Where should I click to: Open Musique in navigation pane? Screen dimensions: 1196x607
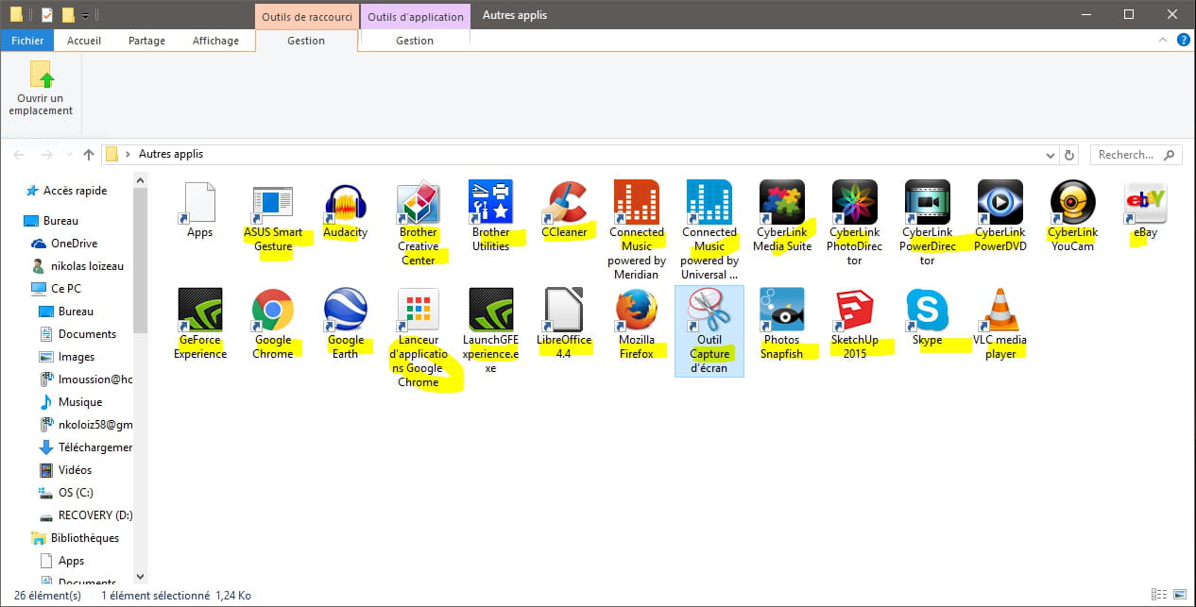pos(80,402)
